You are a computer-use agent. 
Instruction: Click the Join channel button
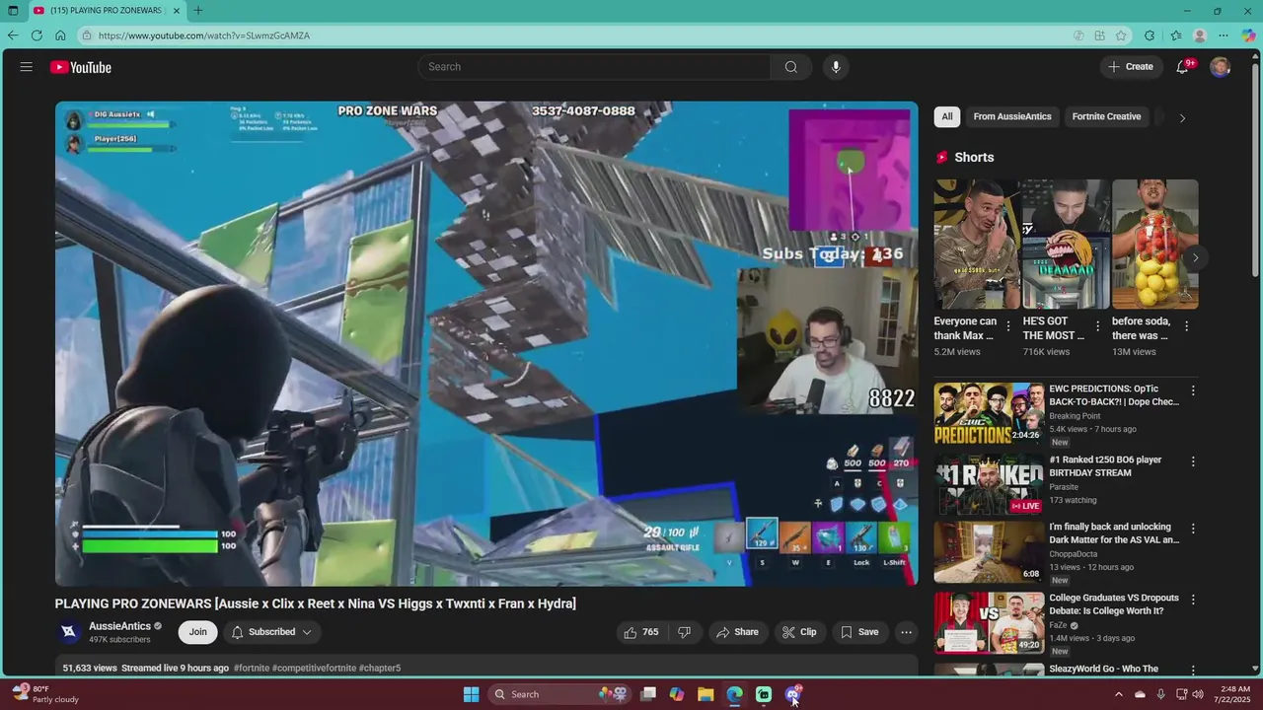[198, 632]
